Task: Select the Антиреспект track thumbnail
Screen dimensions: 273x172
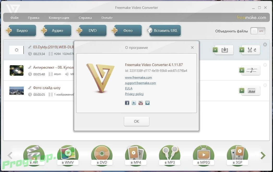Action: (x=16, y=70)
